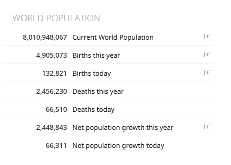Image resolution: width=231 pixels, height=165 pixels.
Task: Select the 4,905,073 births counter
Action: click(x=52, y=55)
